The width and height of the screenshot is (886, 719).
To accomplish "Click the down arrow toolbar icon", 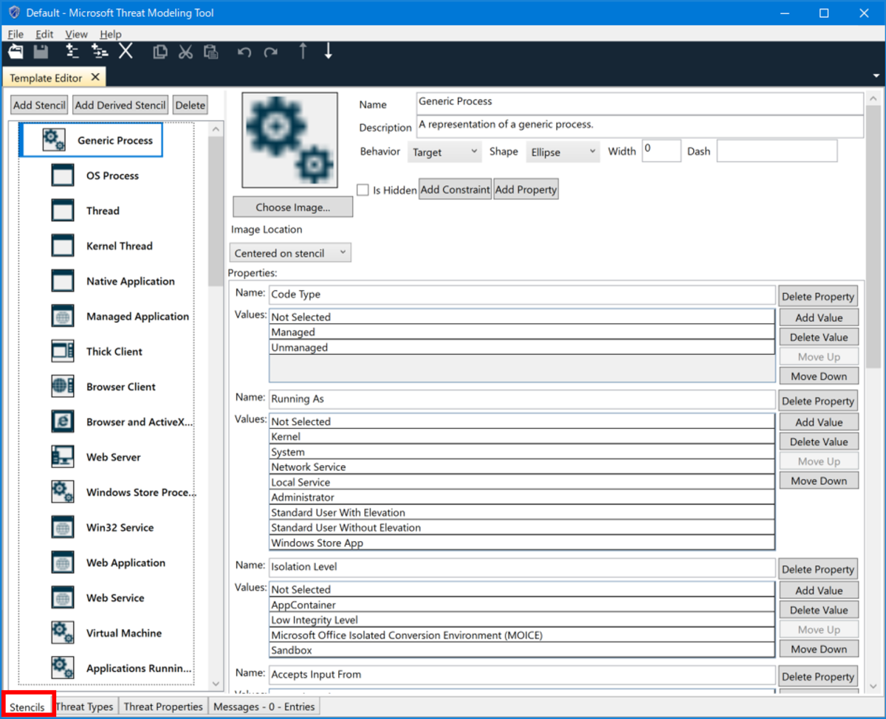I will click(x=329, y=51).
